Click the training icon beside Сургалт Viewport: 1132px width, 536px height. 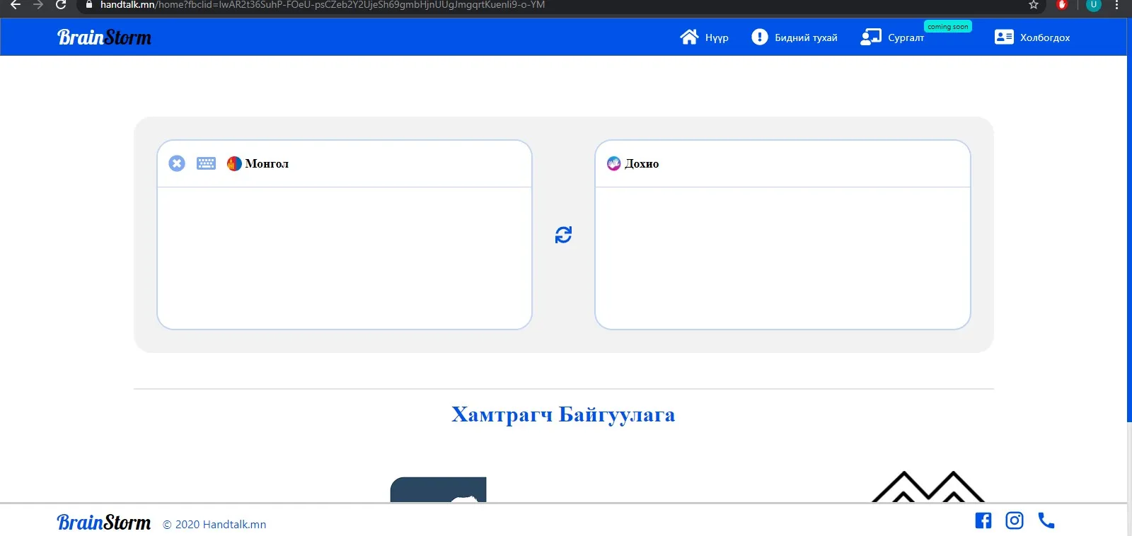871,37
